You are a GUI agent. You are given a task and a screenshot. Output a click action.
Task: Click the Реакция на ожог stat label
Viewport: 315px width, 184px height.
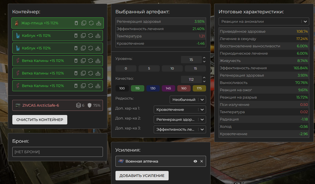pyautogui.click(x=236, y=90)
